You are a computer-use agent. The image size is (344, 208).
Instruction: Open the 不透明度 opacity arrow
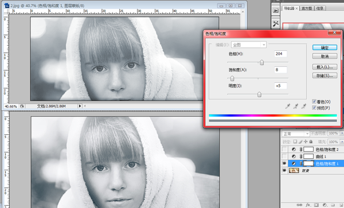click(342, 133)
